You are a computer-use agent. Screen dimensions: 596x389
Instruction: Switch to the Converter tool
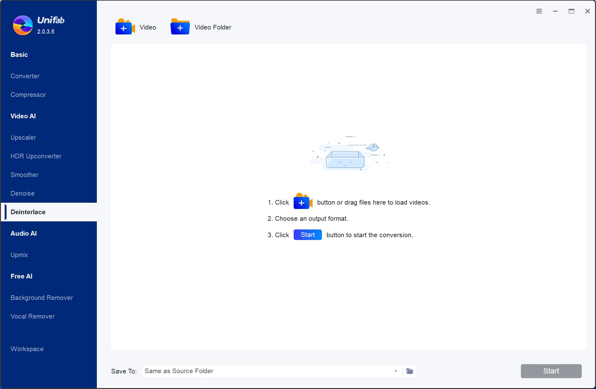pyautogui.click(x=25, y=76)
